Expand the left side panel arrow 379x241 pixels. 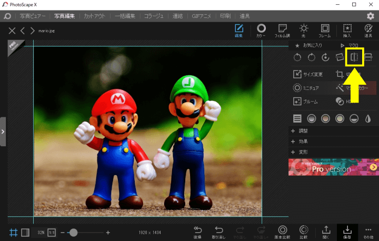(x=3, y=132)
